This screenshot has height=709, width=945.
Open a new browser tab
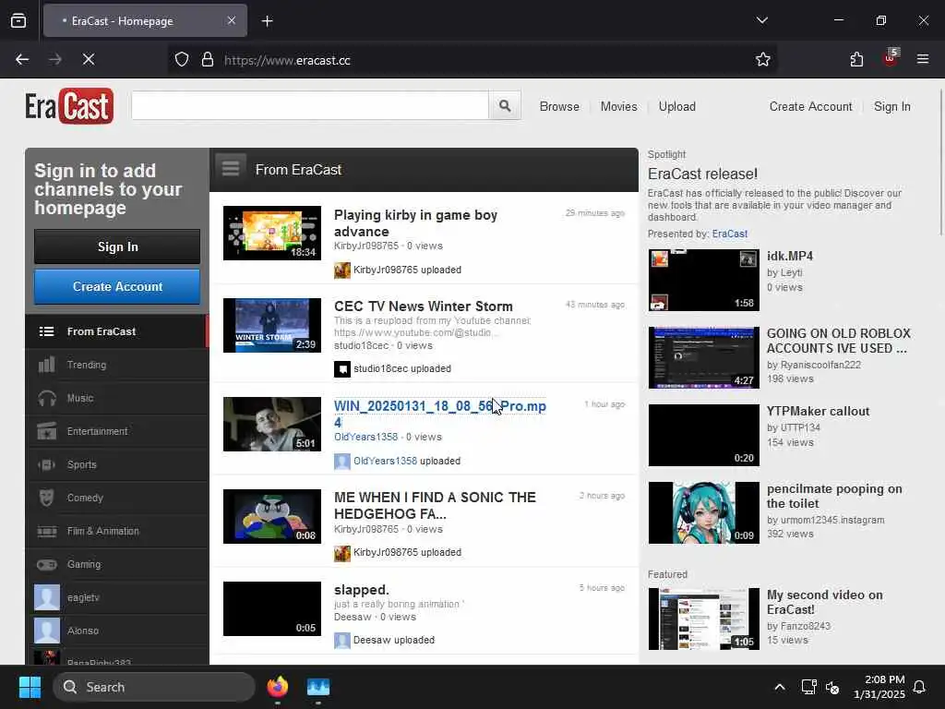point(268,21)
